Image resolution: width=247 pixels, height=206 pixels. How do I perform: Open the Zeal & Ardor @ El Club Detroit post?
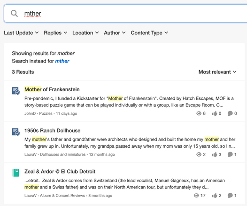(x=60, y=172)
